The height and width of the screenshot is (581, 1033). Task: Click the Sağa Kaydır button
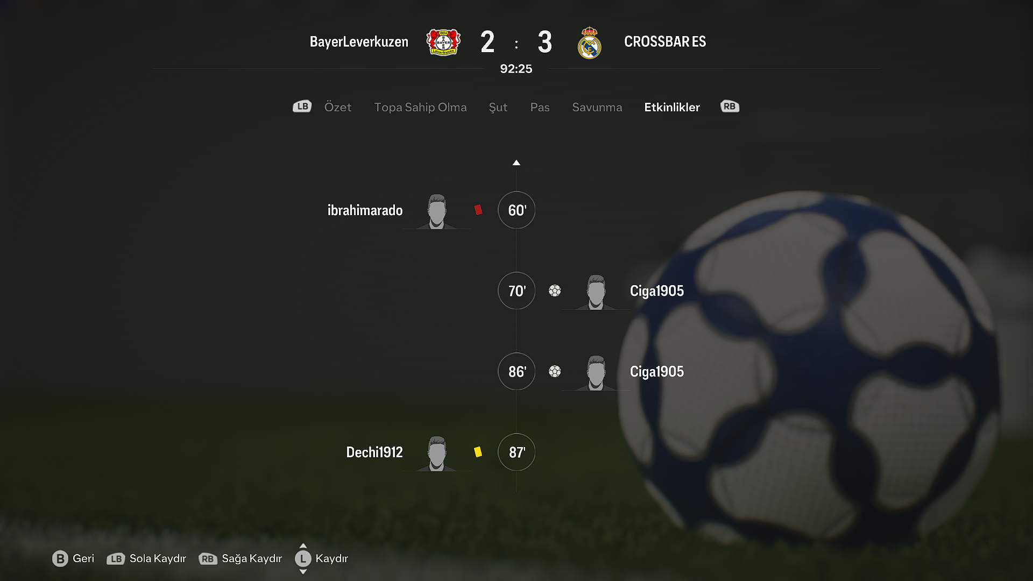pyautogui.click(x=240, y=558)
